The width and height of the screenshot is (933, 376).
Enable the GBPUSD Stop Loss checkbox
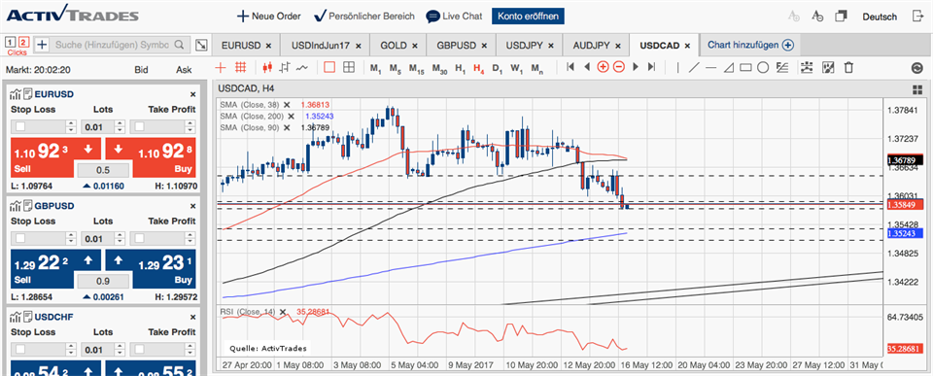tap(20, 238)
